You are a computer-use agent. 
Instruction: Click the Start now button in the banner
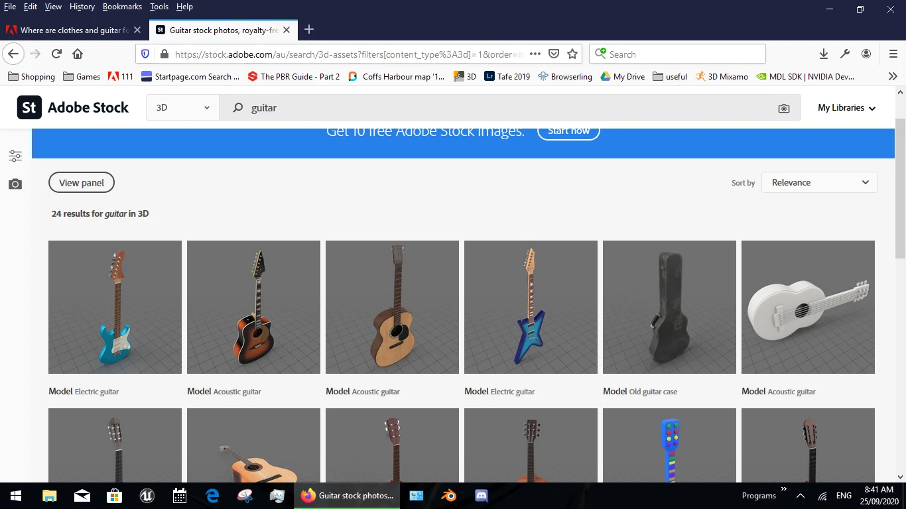tap(568, 131)
